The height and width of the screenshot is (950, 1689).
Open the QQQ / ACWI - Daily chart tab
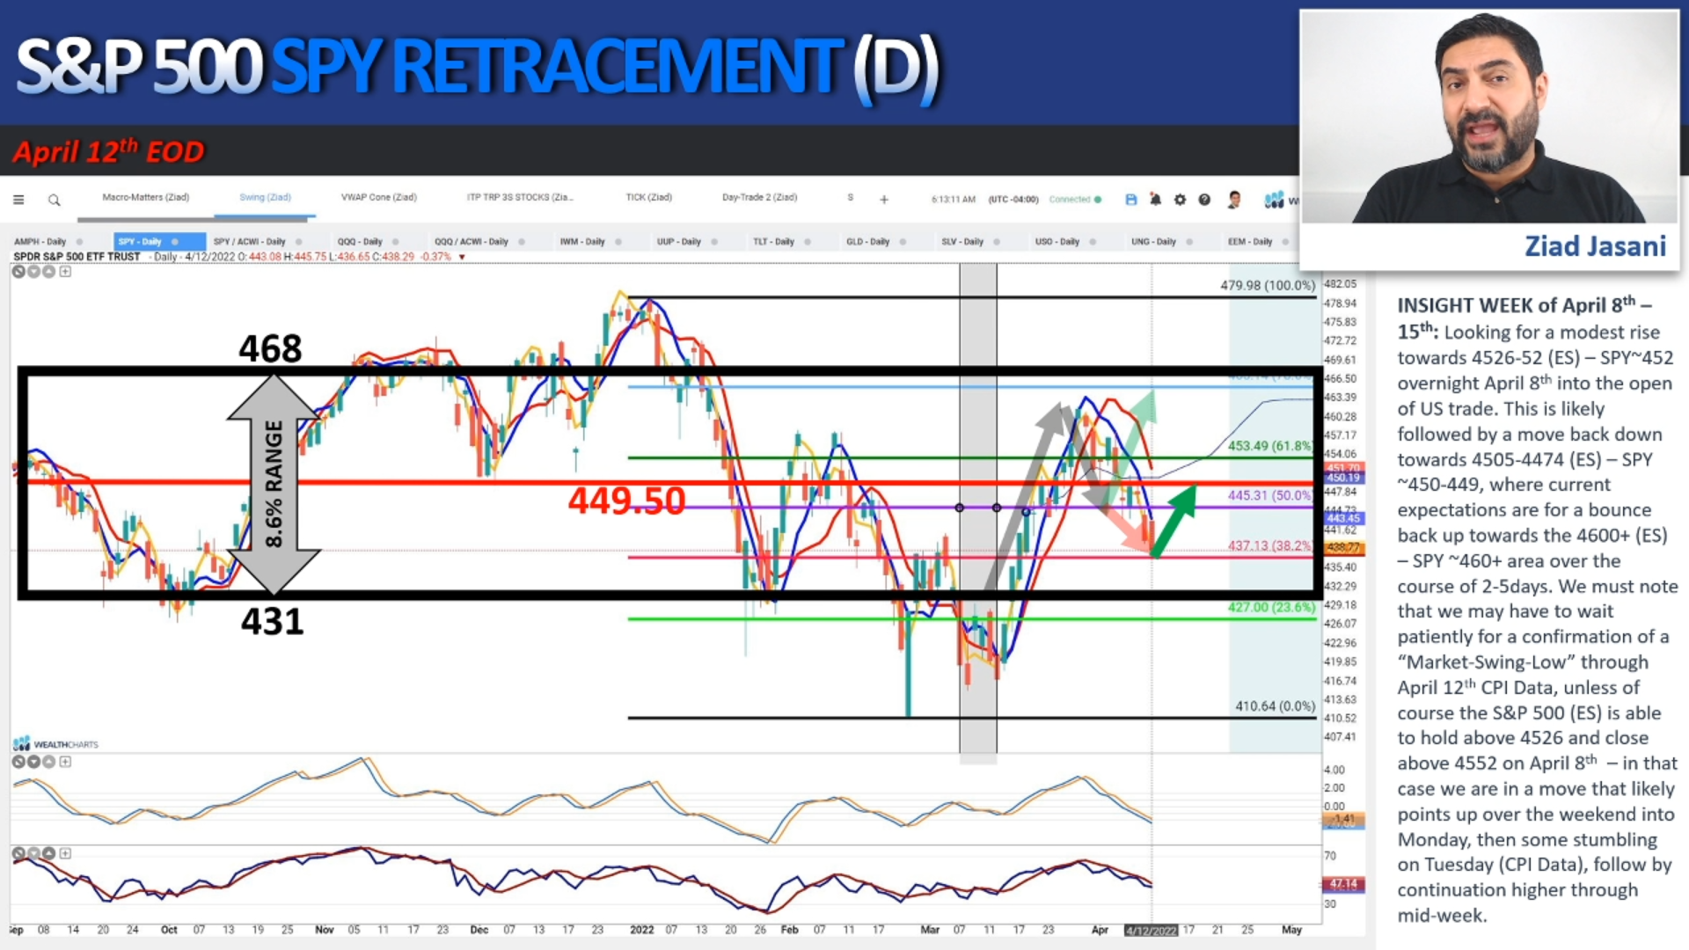click(x=472, y=242)
